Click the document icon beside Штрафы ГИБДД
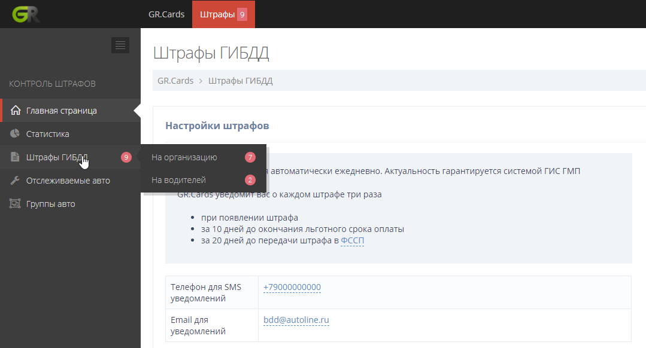Screen dimensions: 646x348 coord(16,157)
